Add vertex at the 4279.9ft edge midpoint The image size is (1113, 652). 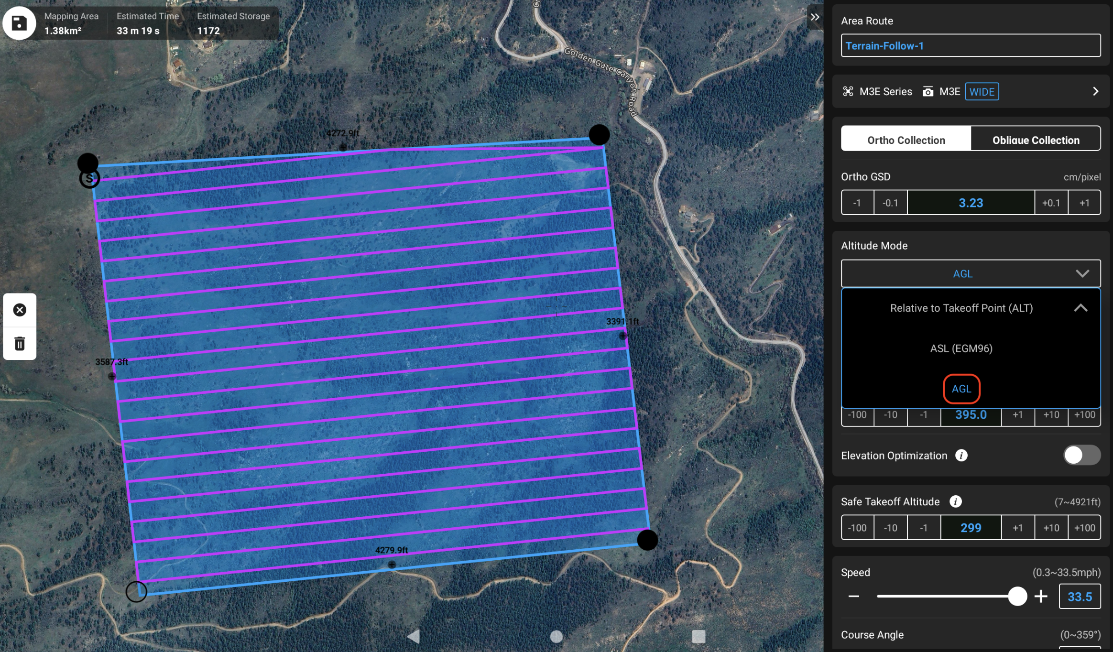tap(392, 565)
